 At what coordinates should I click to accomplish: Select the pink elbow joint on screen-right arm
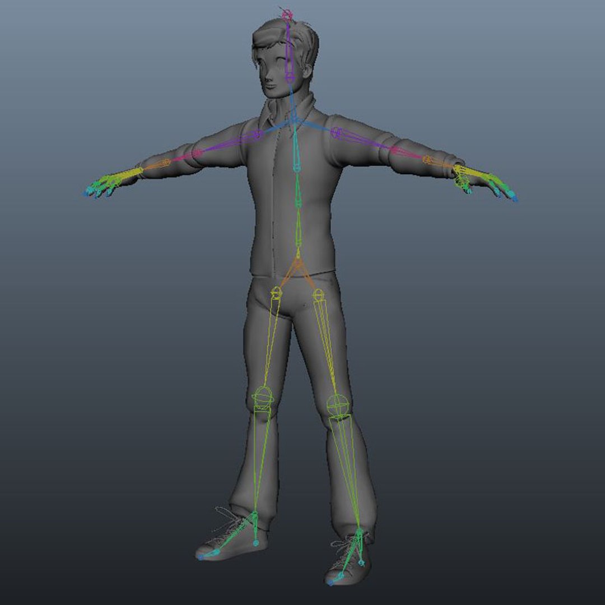(395, 150)
